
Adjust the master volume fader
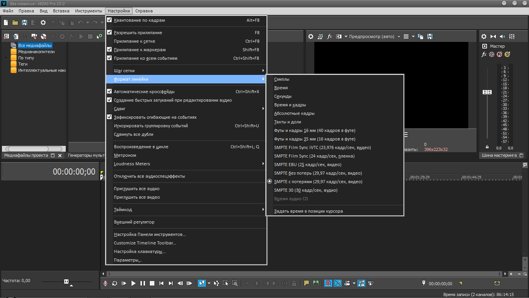tap(487, 92)
